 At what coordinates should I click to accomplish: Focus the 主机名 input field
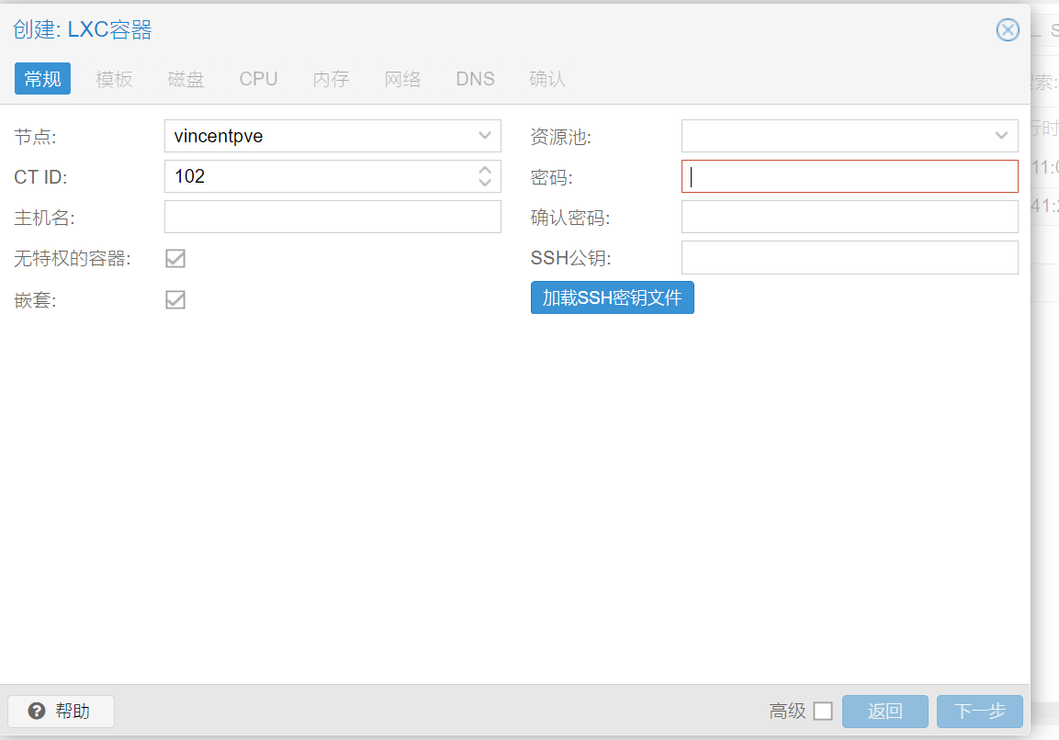click(x=332, y=217)
